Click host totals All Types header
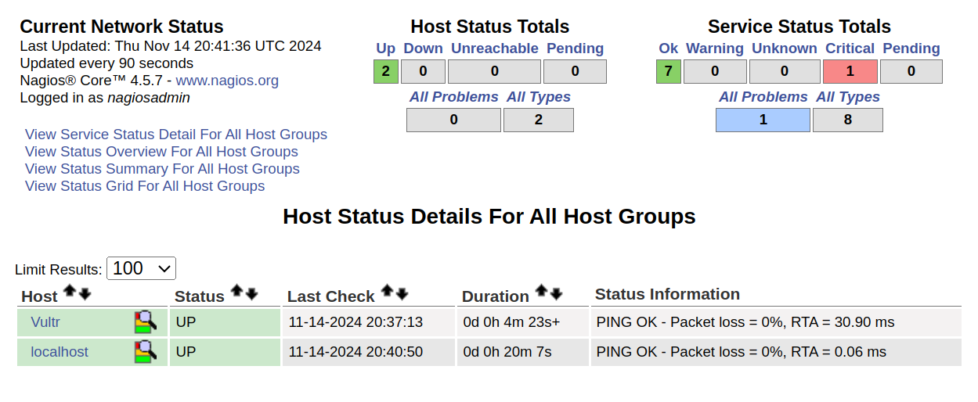978x402 pixels. click(539, 97)
